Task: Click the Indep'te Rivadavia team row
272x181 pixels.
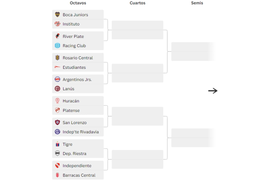Action: [78, 132]
